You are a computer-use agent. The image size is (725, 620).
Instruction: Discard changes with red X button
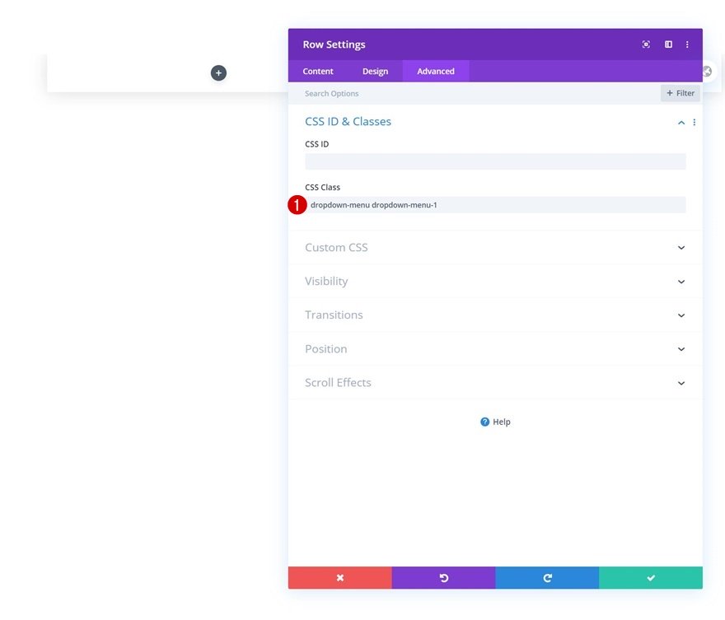pyautogui.click(x=339, y=577)
